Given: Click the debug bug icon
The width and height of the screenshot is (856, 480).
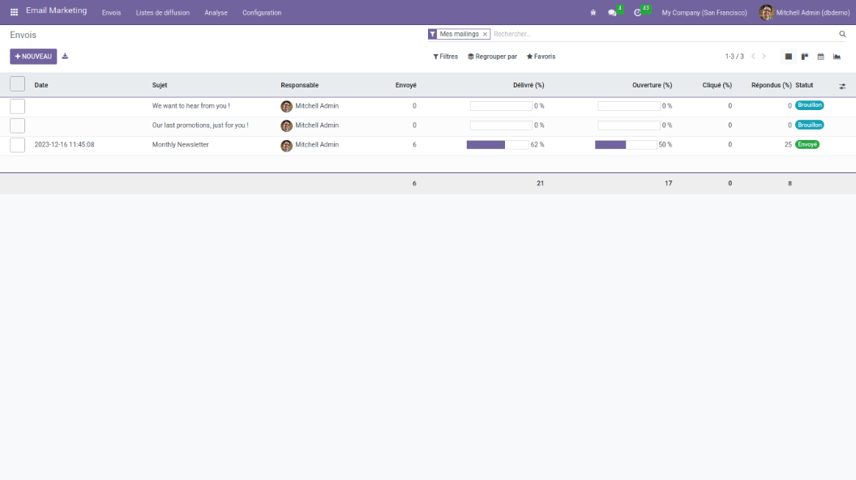Looking at the screenshot, I should pyautogui.click(x=593, y=13).
